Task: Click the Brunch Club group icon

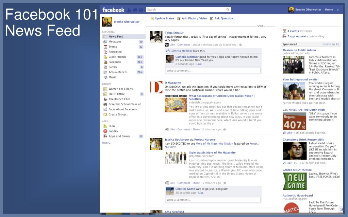Action: pyautogui.click(x=105, y=99)
